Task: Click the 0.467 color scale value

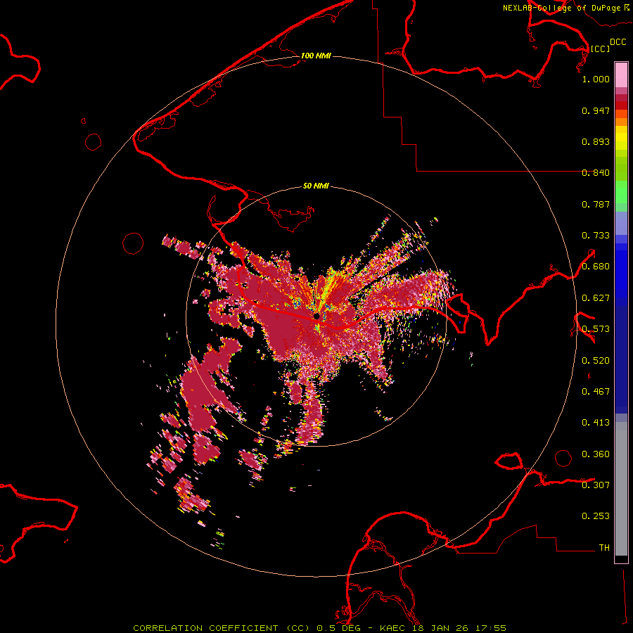Action: pos(596,392)
